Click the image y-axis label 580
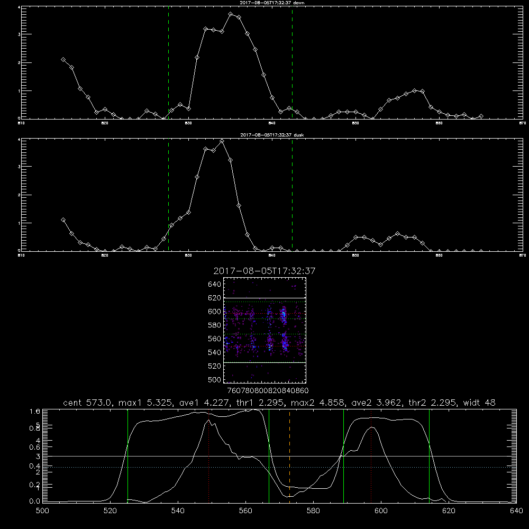 pos(215,325)
